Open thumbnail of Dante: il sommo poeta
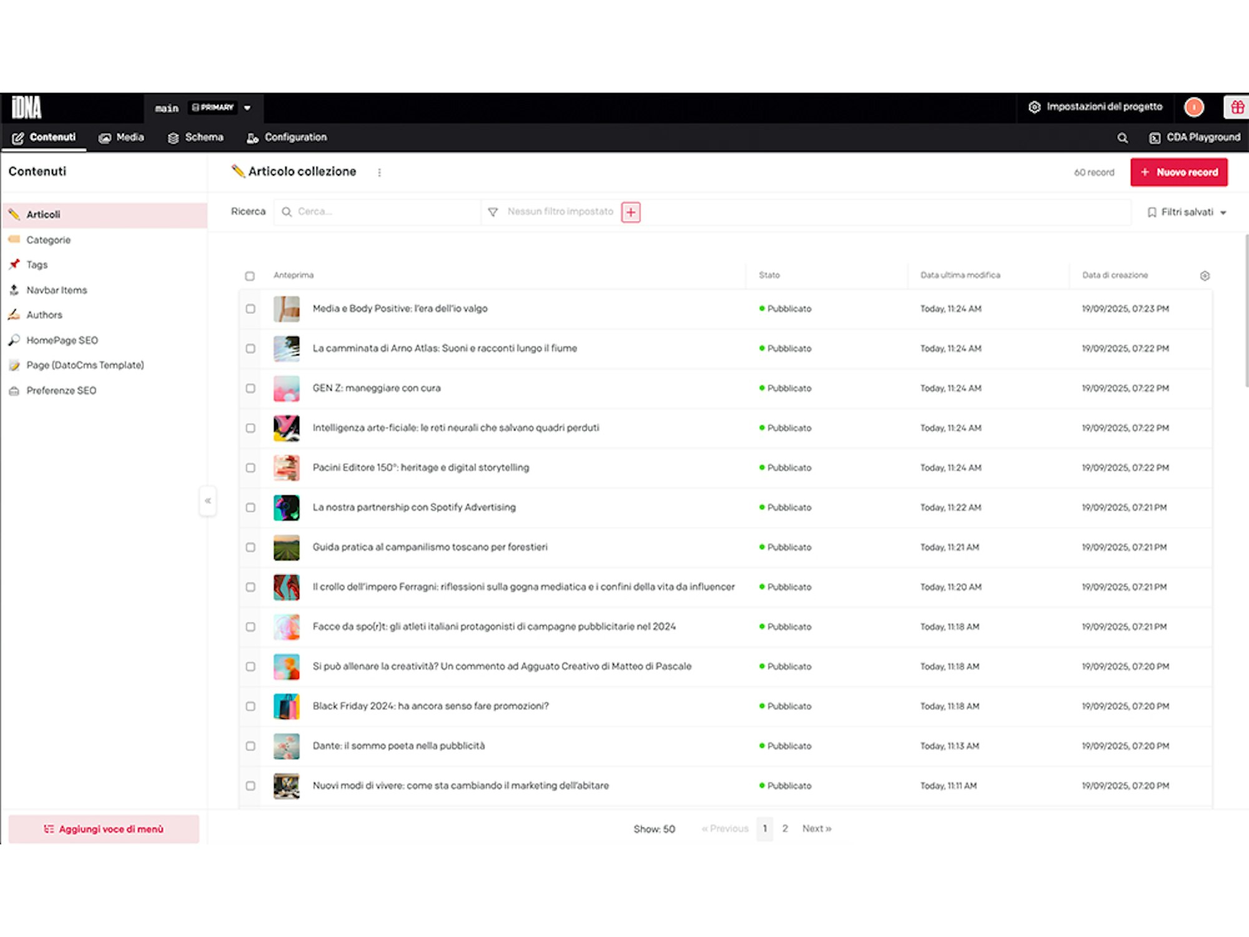This screenshot has height=937, width=1249. 287,746
